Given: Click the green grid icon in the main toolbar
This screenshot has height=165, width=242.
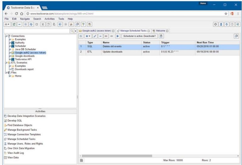Looking at the screenshot, I should coord(14,24).
